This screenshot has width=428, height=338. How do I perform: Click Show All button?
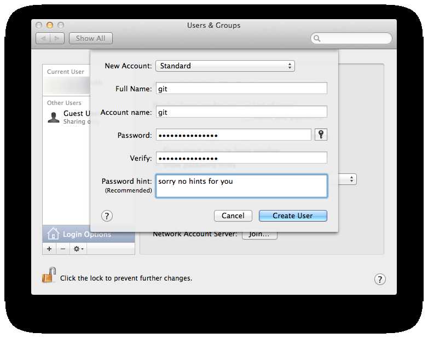click(x=91, y=38)
